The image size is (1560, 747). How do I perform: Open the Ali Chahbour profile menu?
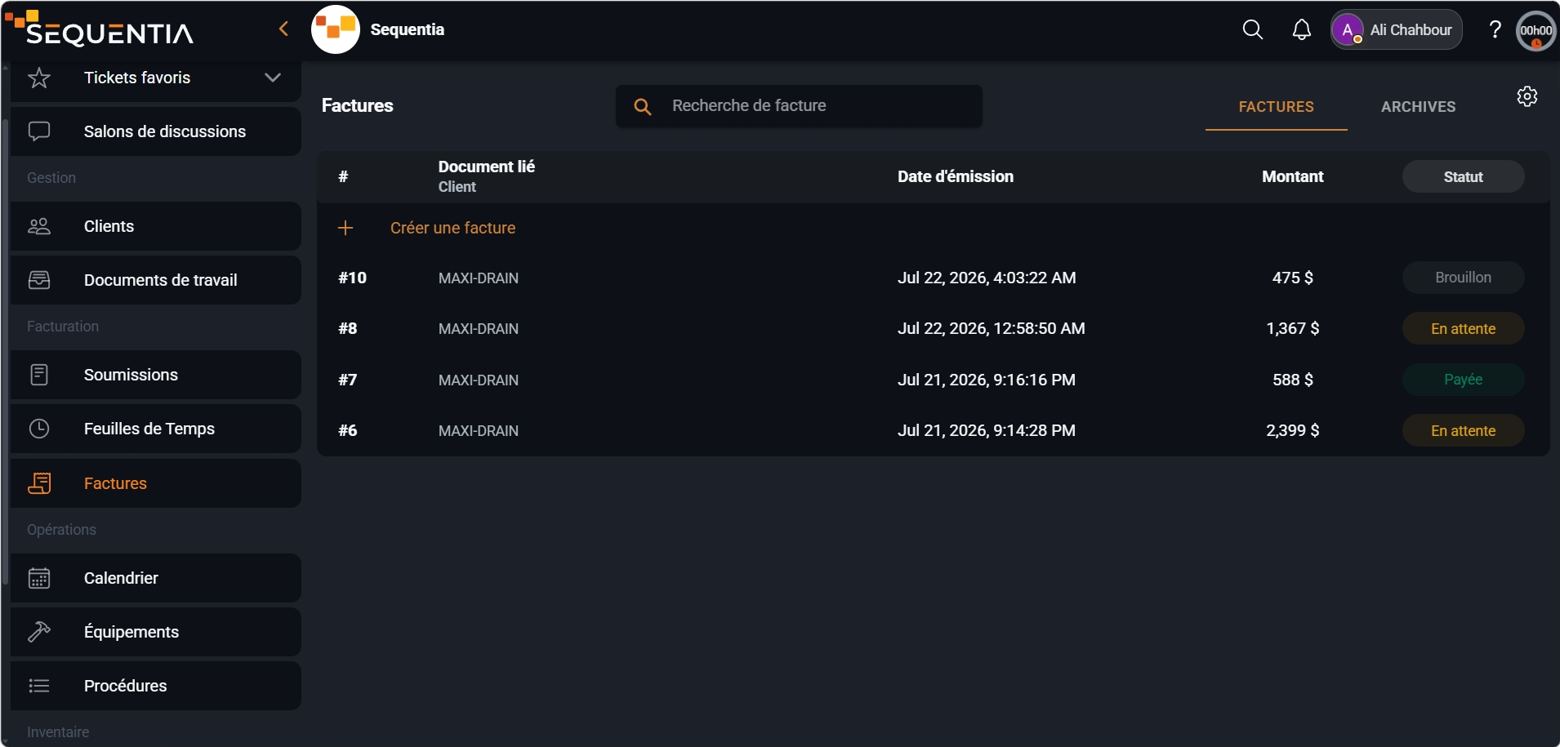click(1396, 30)
